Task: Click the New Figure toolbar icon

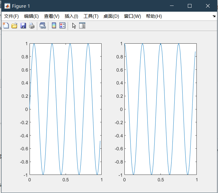Action: coord(6,26)
